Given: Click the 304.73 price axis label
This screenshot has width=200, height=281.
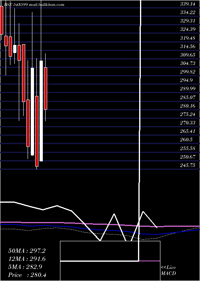Looking at the screenshot, I should tap(188, 63).
